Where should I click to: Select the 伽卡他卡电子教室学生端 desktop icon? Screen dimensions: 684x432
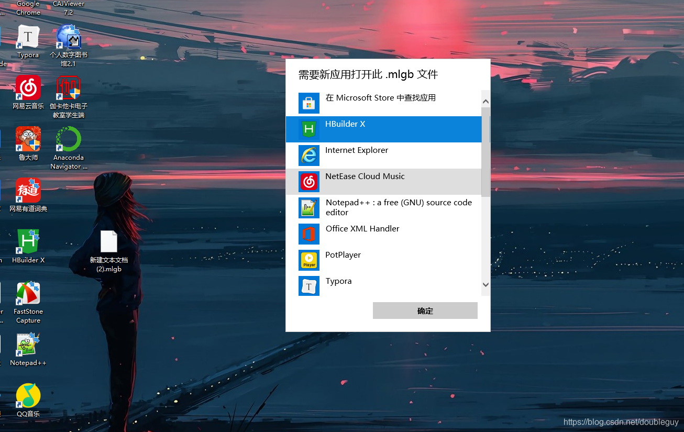pyautogui.click(x=69, y=97)
